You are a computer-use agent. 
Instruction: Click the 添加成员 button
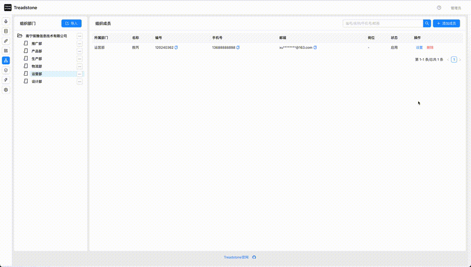(447, 23)
